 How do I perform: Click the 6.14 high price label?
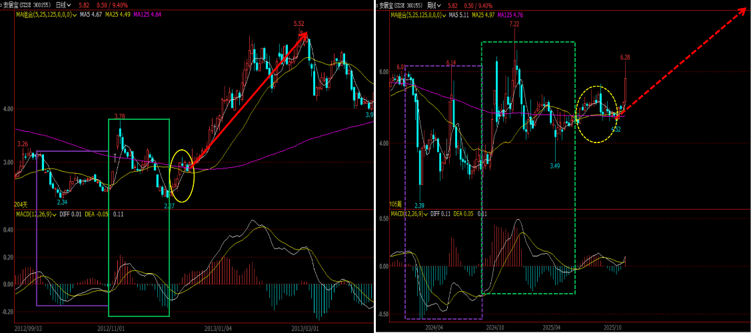pyautogui.click(x=450, y=63)
